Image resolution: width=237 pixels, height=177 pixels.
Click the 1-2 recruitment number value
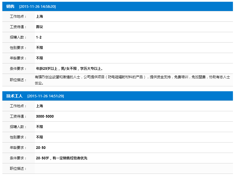click(x=39, y=37)
